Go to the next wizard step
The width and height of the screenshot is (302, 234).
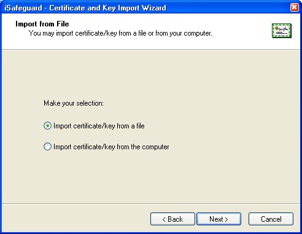(219, 219)
